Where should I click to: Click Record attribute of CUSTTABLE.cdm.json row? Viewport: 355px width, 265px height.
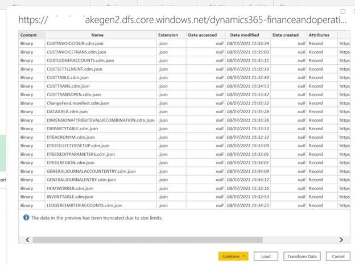(316, 77)
